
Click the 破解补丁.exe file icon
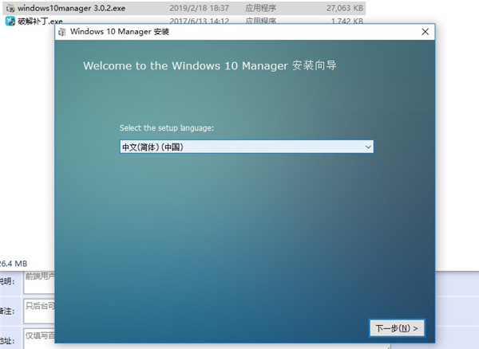point(10,21)
